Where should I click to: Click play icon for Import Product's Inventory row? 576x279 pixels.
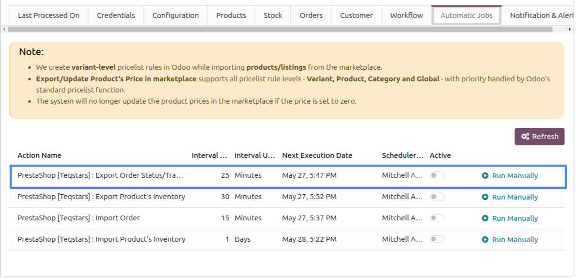click(485, 240)
